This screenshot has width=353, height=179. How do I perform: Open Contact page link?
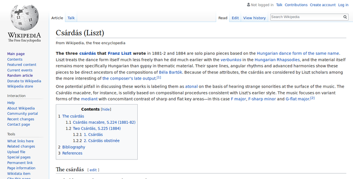coord(19,124)
